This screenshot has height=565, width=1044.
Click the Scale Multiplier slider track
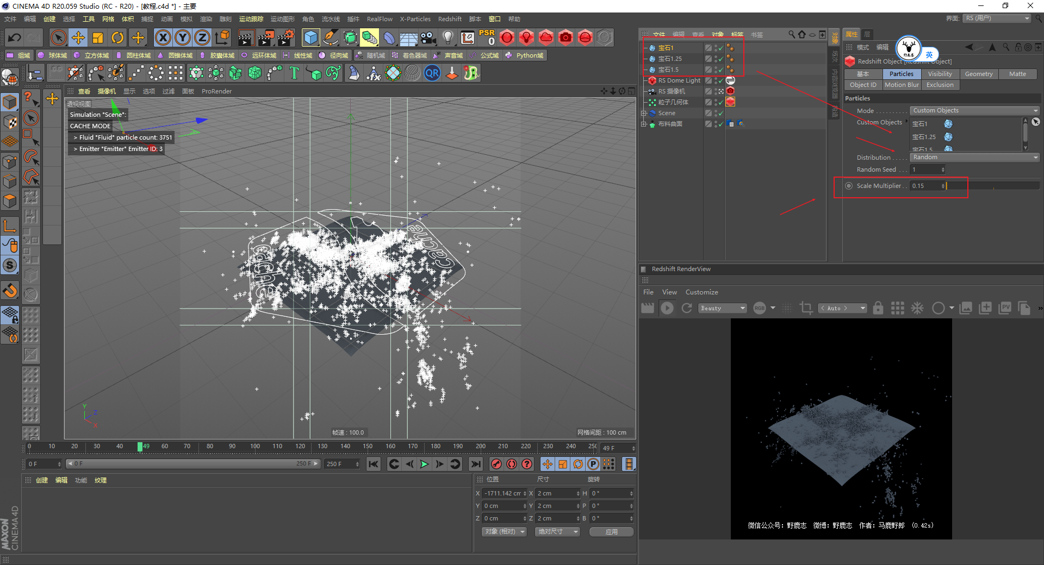point(992,186)
